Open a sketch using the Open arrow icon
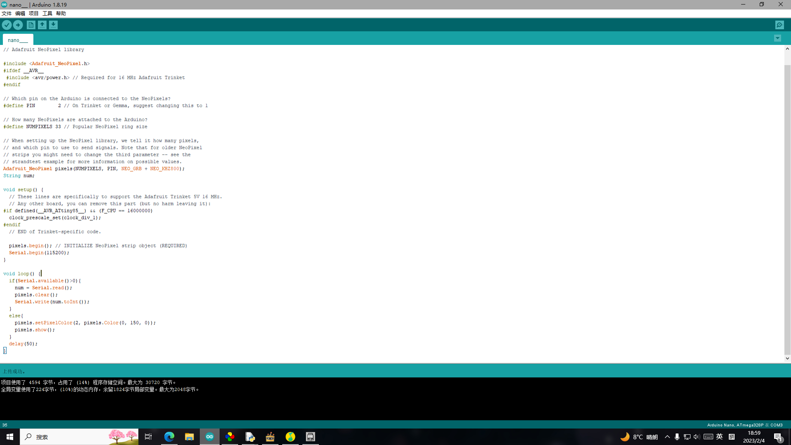This screenshot has height=445, width=791. click(x=42, y=25)
